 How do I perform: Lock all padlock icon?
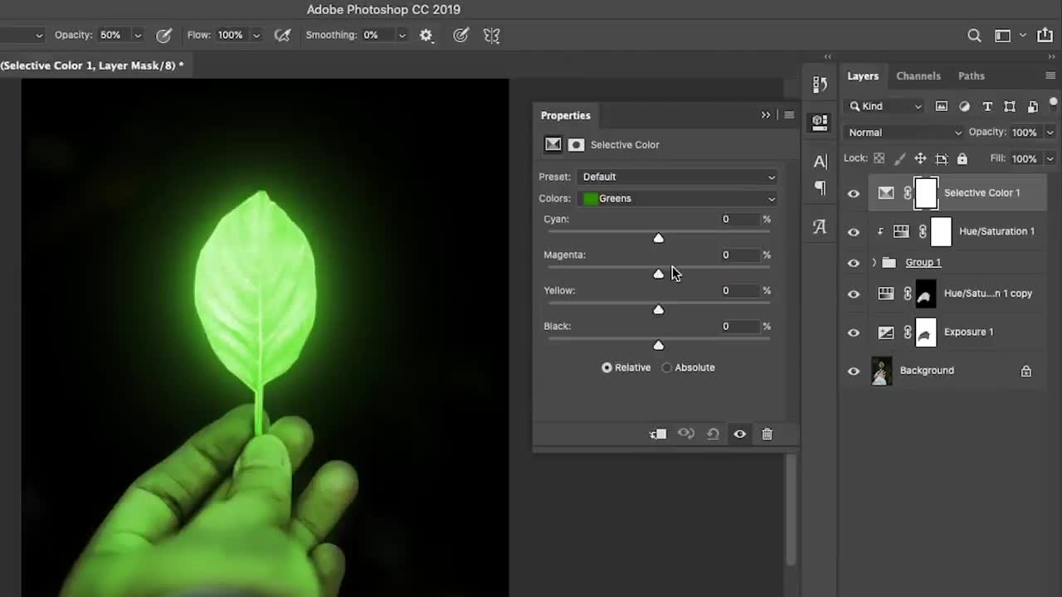pos(962,158)
